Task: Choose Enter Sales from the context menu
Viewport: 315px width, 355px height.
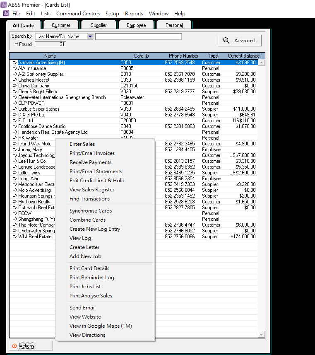Action: 82,144
